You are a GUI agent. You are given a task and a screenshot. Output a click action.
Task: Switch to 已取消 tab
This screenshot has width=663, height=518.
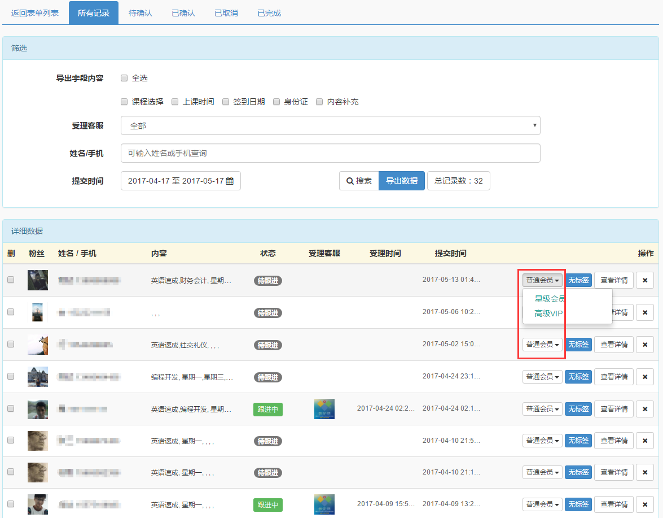pos(226,13)
